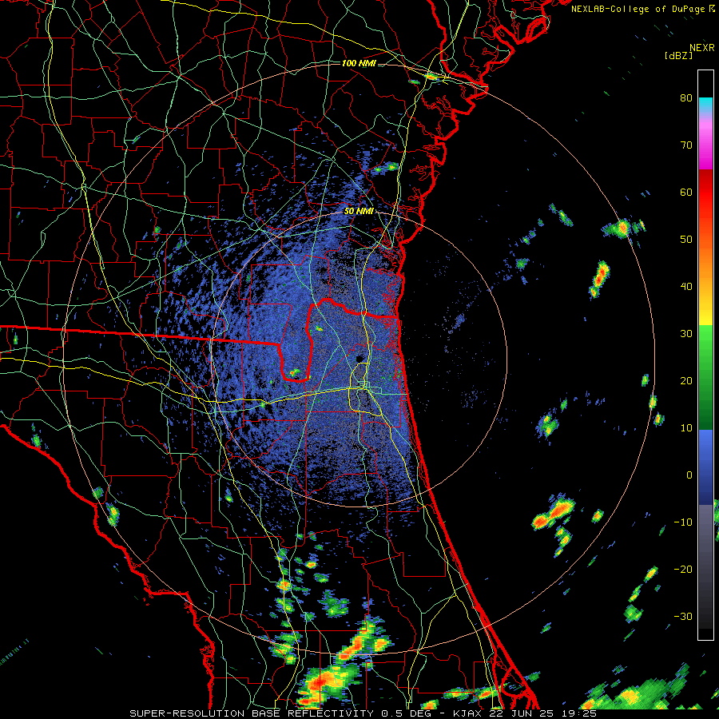Viewport: 719px width, 719px height.
Task: Select the -30 value on the dBZ scale
Action: (x=683, y=616)
